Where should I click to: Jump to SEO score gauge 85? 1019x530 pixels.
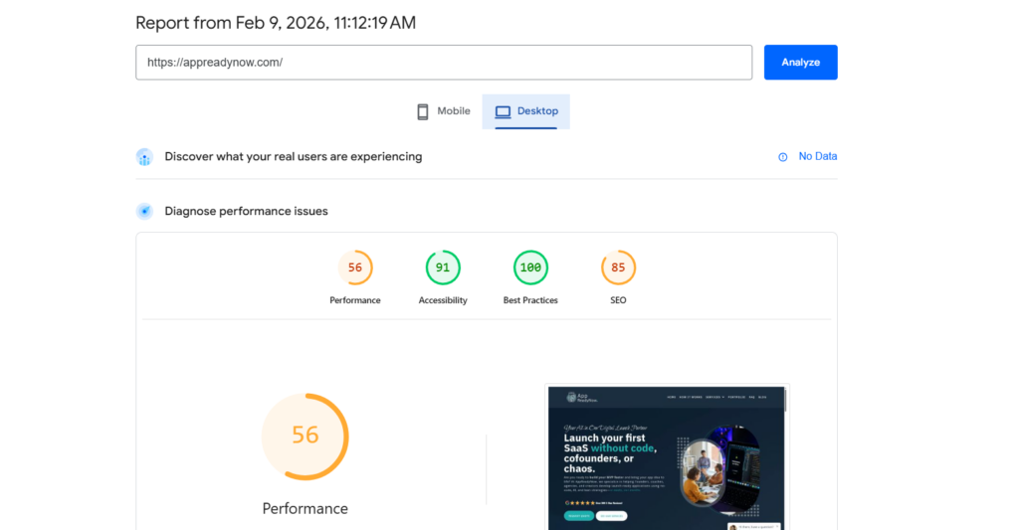[618, 267]
